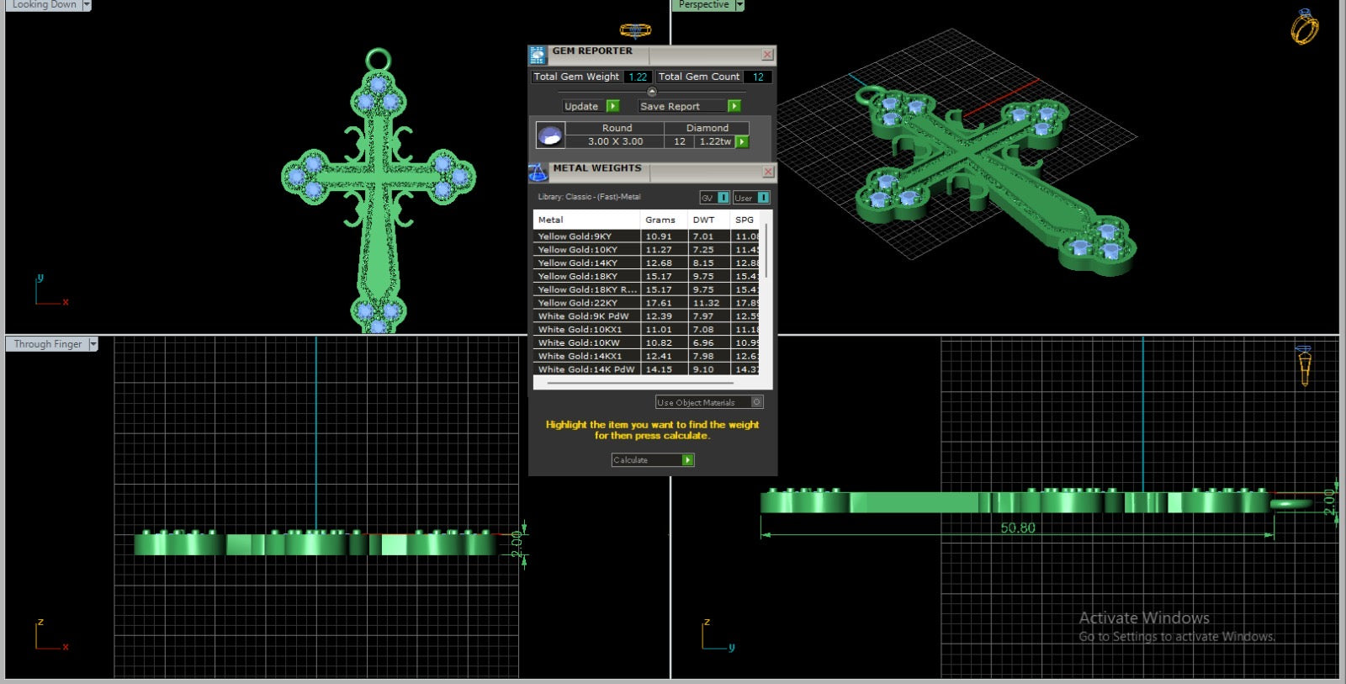Image resolution: width=1346 pixels, height=684 pixels.
Task: Select the Yellow Gold:18KY row
Action: [x=646, y=276]
